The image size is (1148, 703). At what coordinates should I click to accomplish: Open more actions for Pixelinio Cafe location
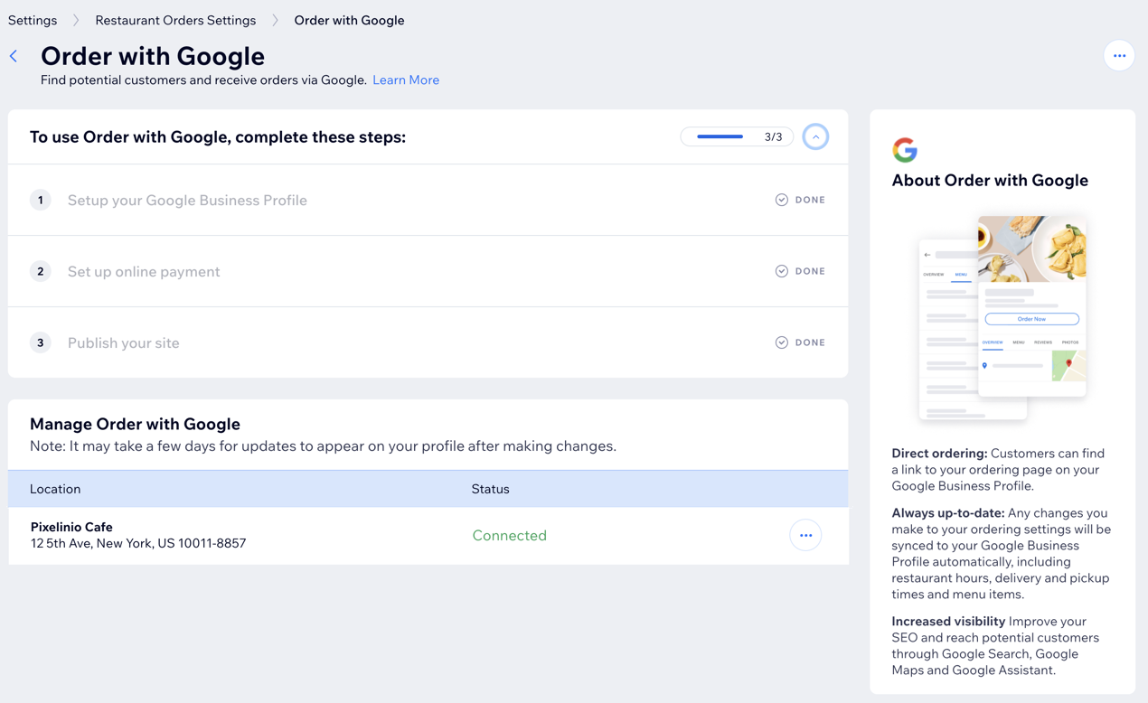pos(805,535)
